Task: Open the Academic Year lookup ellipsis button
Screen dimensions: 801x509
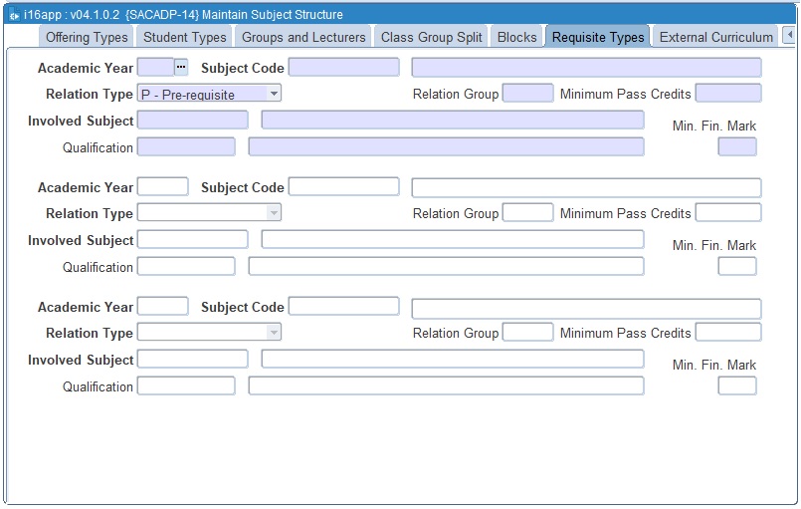Action: pos(181,67)
